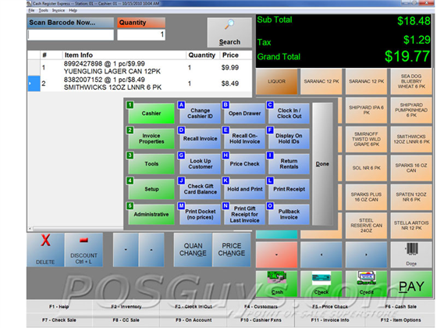Click the barcode Done button
Screen dimensions: 437x328
[411, 255]
